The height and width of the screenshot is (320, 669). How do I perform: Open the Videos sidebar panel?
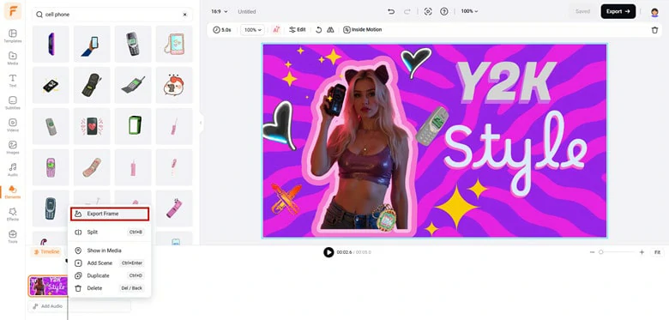12,124
